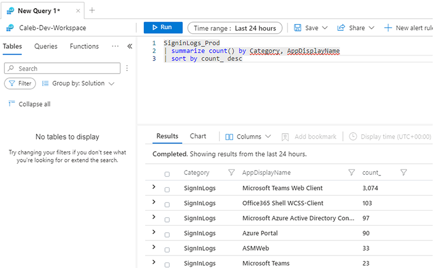Check the ASMWeb row checkbox
434x268 pixels.
pos(167,250)
